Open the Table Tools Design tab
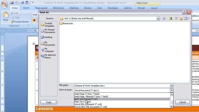Image resolution: width=199 pixels, height=112 pixels. (141, 8)
